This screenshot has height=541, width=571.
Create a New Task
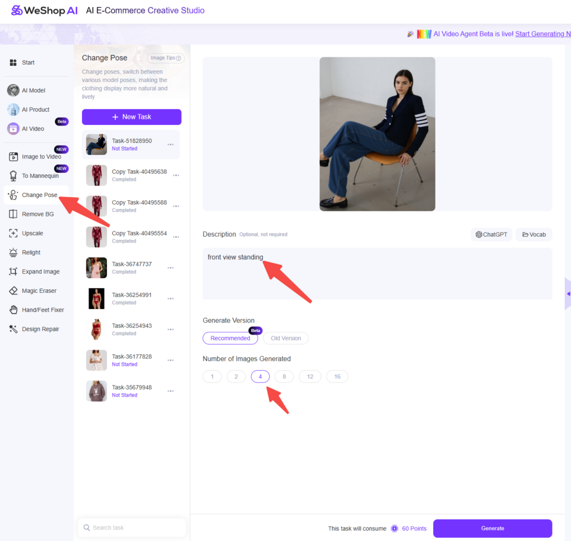[132, 117]
